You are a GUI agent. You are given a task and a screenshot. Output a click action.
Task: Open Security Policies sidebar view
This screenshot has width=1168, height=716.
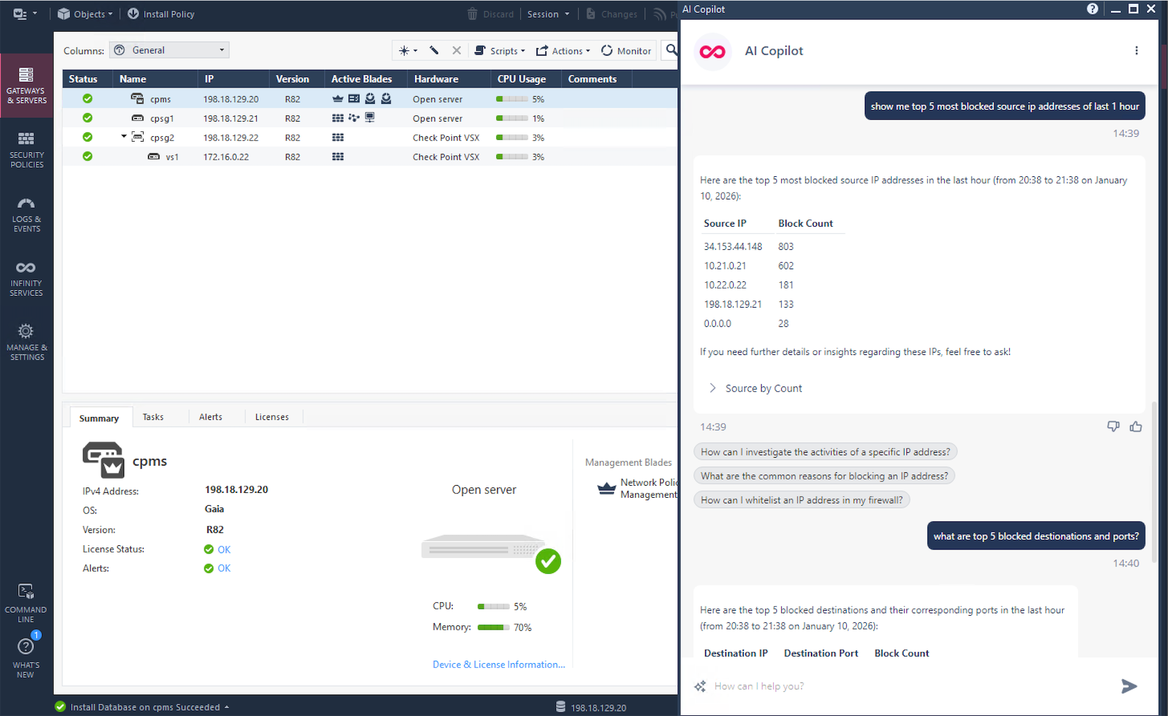click(26, 150)
